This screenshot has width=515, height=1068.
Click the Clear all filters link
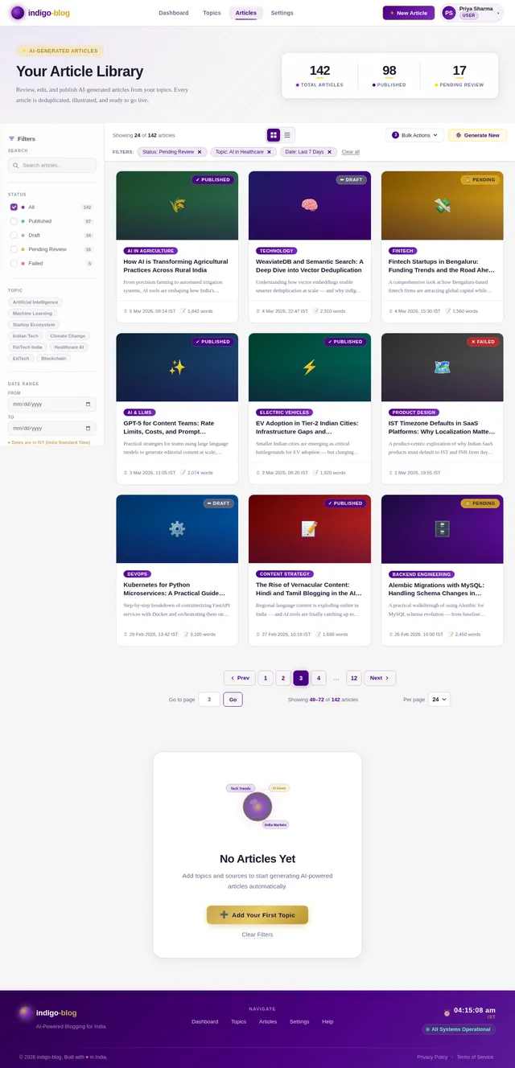tap(351, 152)
